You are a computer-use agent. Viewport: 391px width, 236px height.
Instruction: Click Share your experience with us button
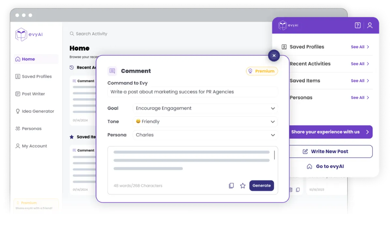coord(330,132)
